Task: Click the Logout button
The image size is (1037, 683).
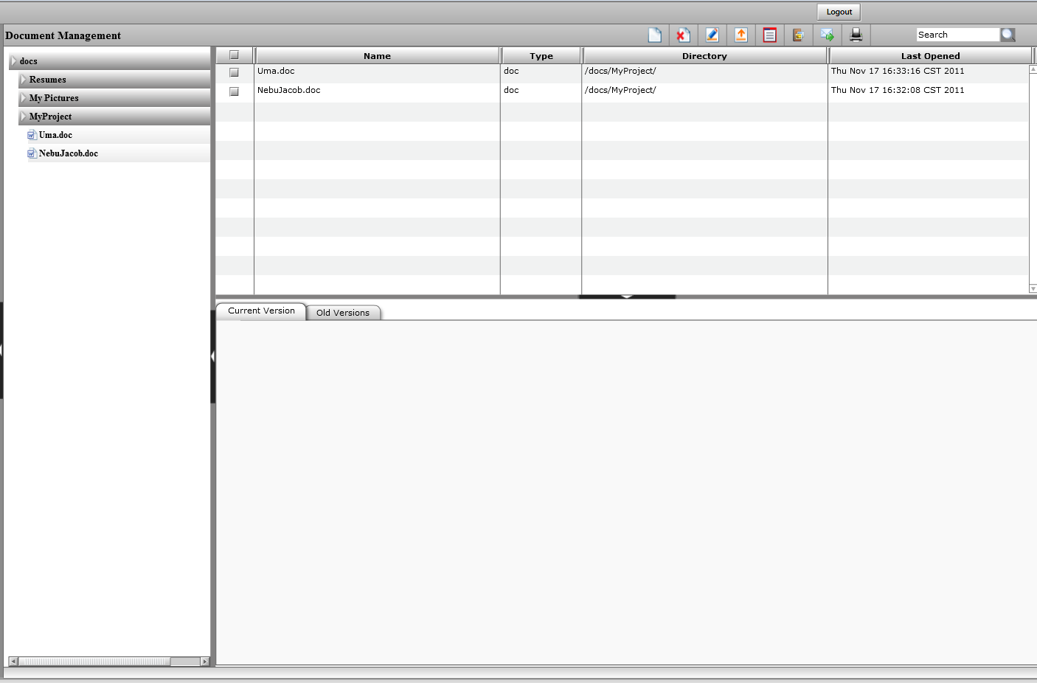Action: [x=839, y=12]
